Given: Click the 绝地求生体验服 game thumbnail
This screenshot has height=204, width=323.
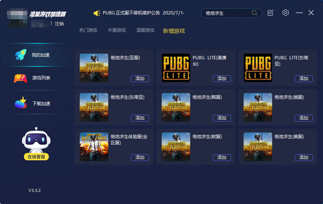Looking at the screenshot, I should pyautogui.click(x=94, y=146).
